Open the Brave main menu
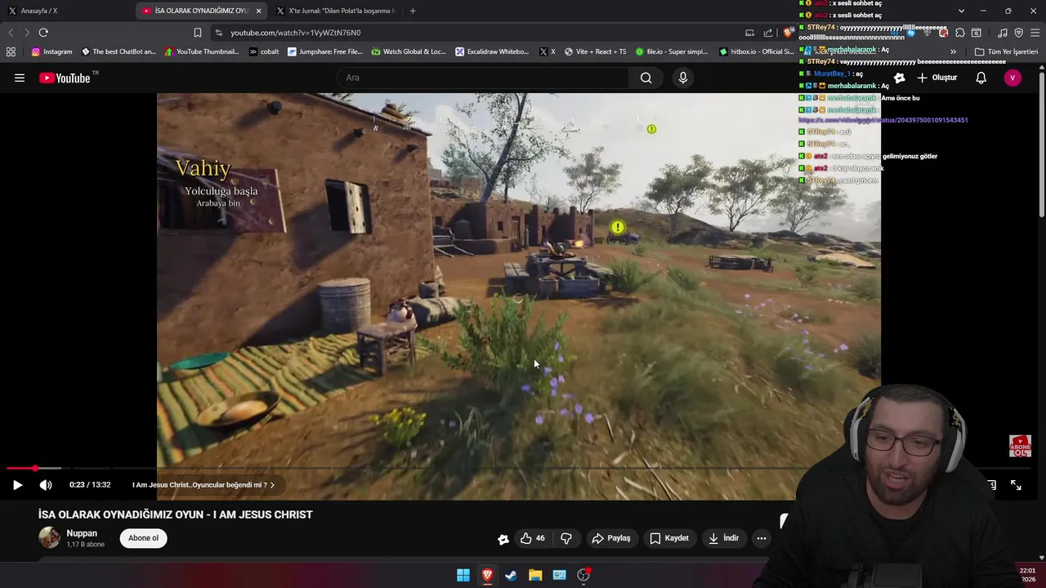 click(1035, 33)
